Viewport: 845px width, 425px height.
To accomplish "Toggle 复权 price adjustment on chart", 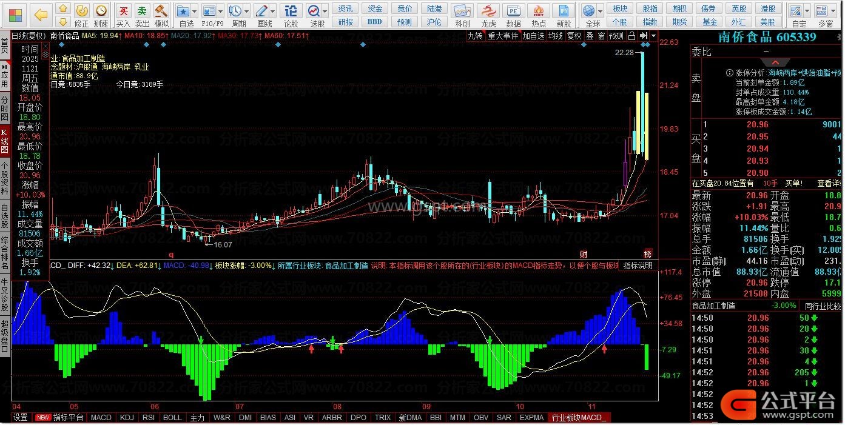I will pyautogui.click(x=574, y=36).
